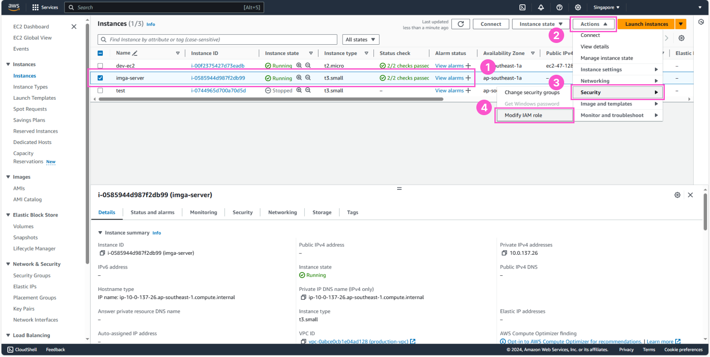Open the notifications bell
Viewport: 710px width, 357px height.
[541, 7]
